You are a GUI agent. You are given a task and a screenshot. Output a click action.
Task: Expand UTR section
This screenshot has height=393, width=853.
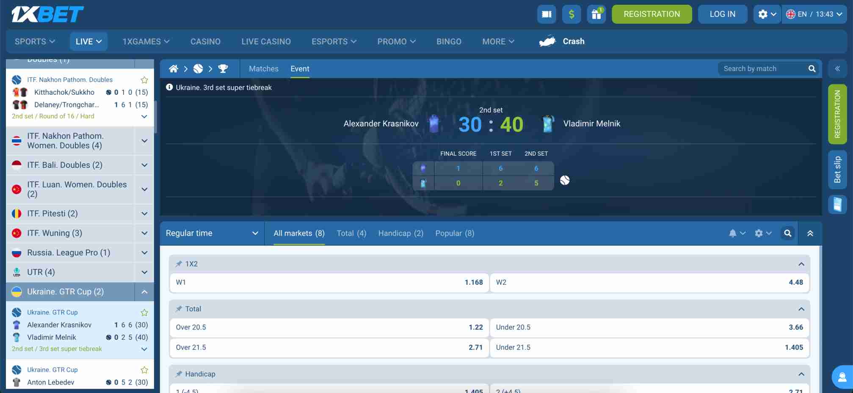click(144, 272)
